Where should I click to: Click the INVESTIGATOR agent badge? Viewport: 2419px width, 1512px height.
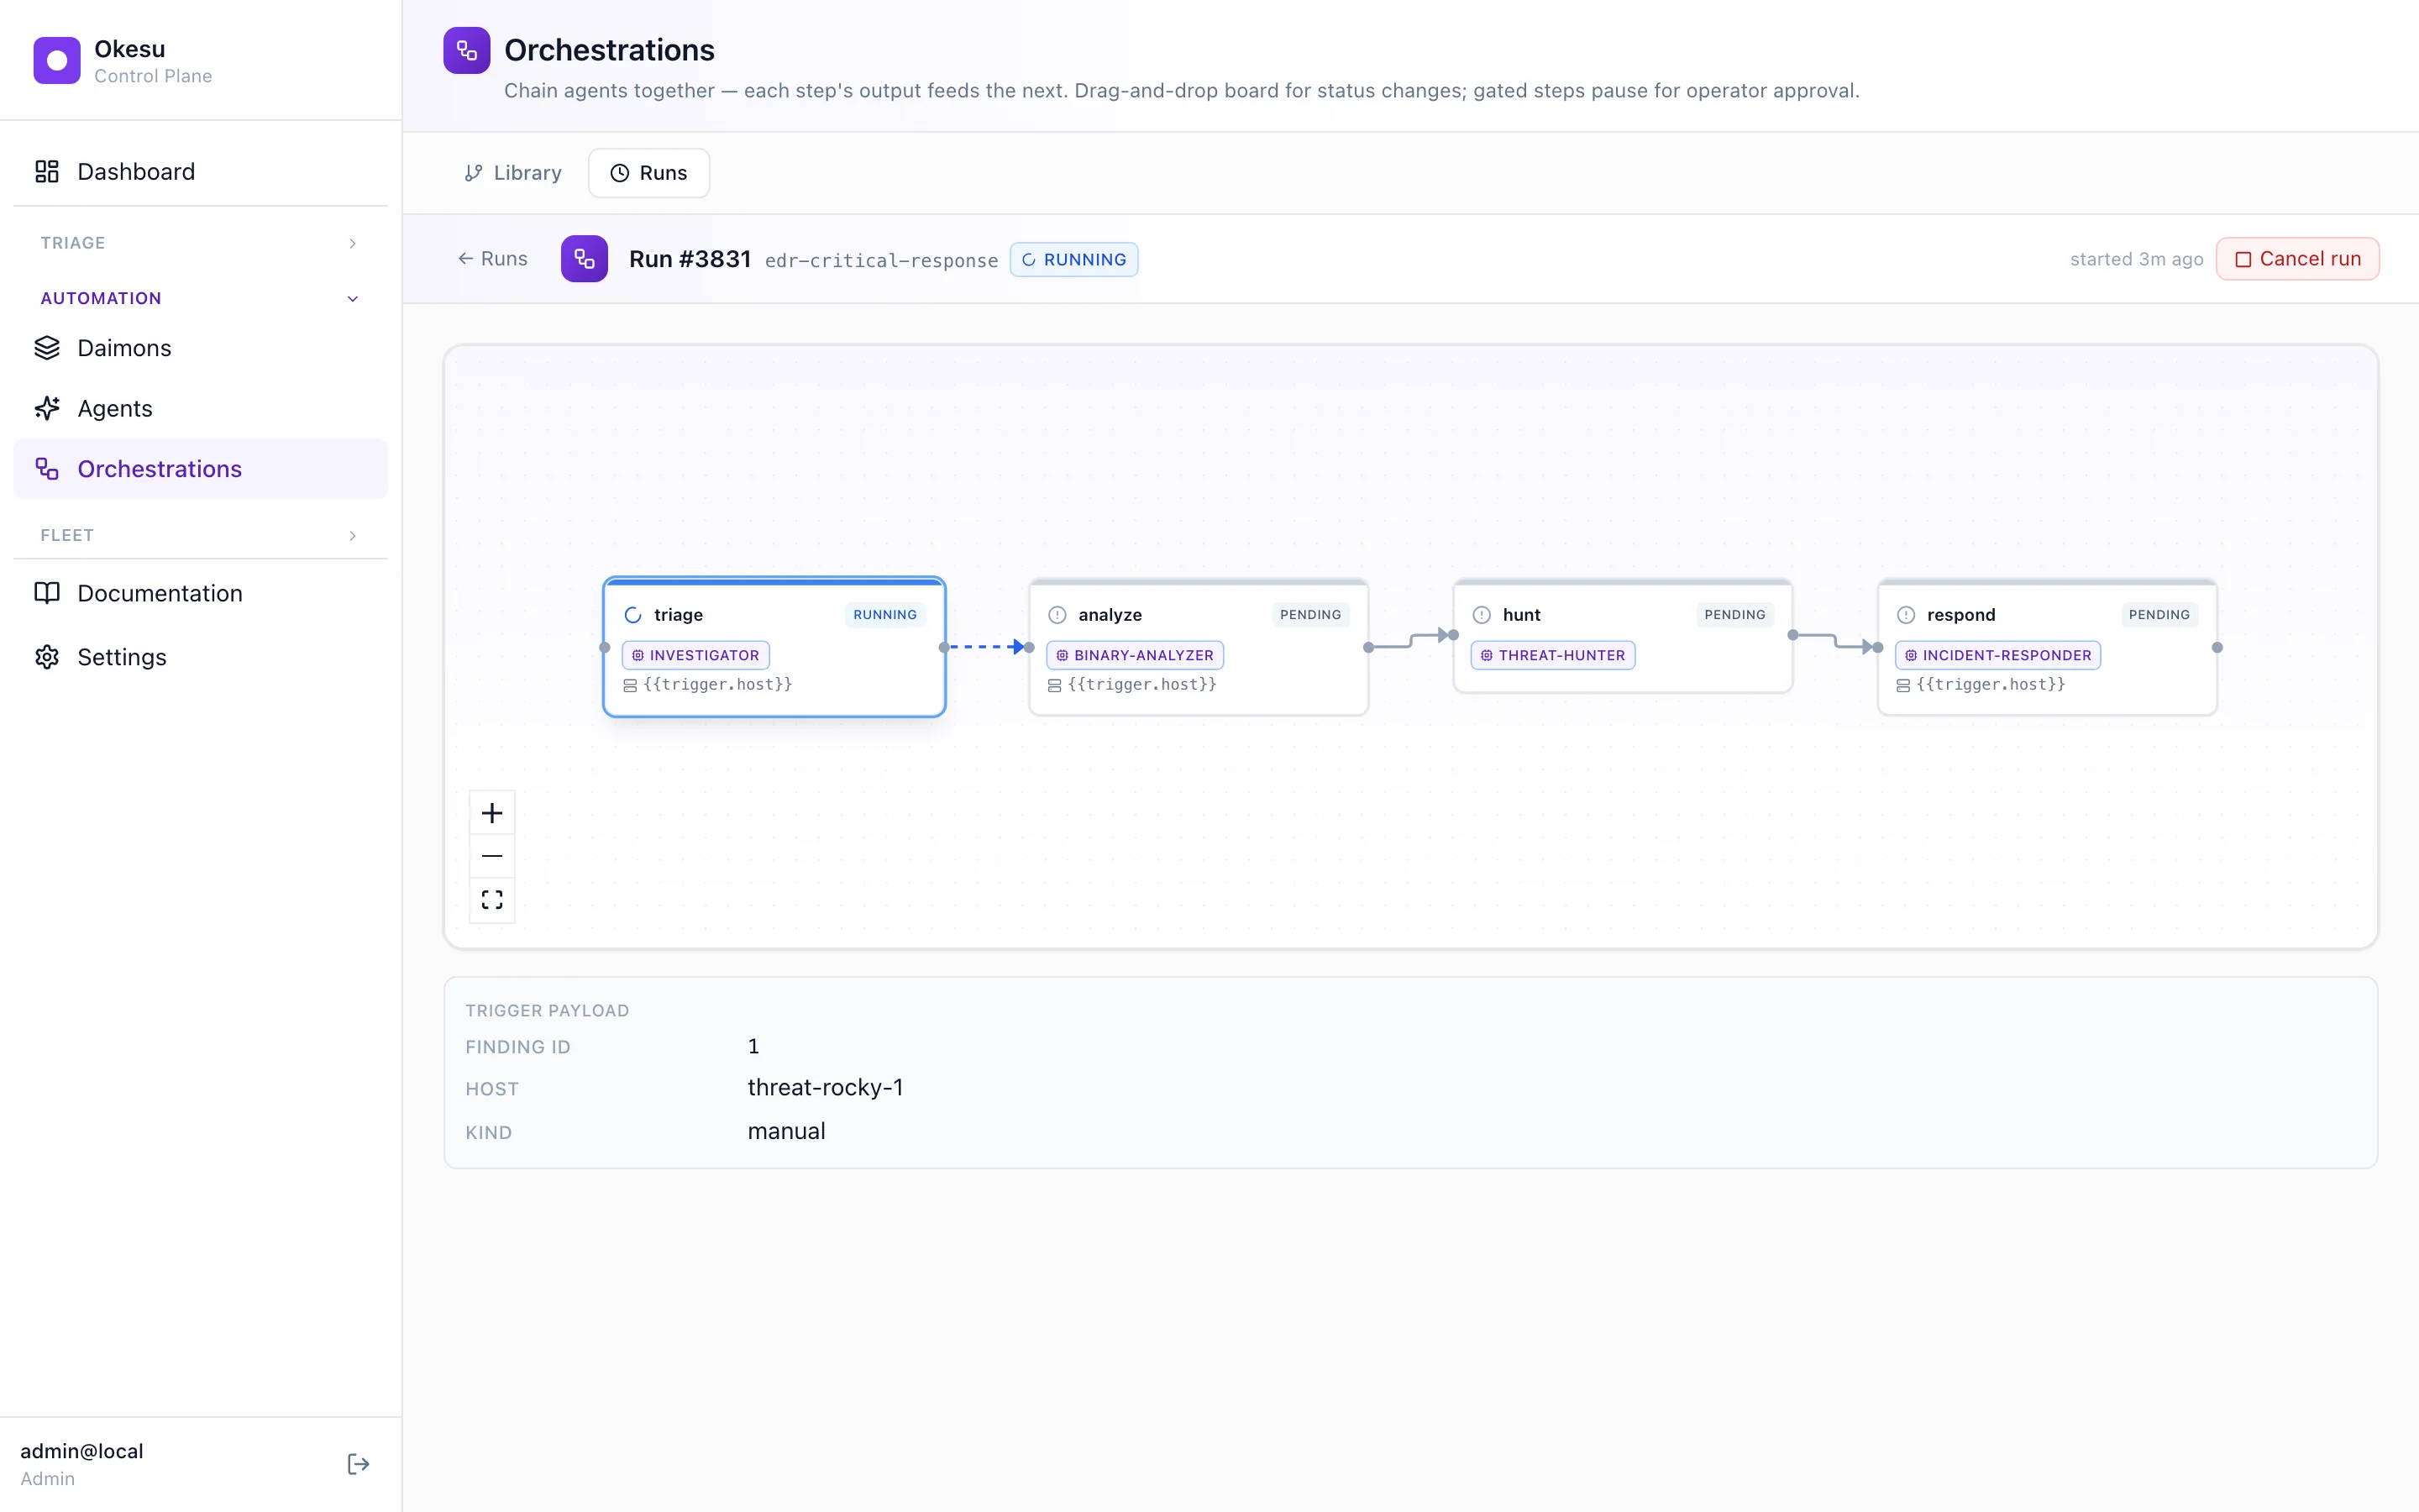tap(695, 655)
